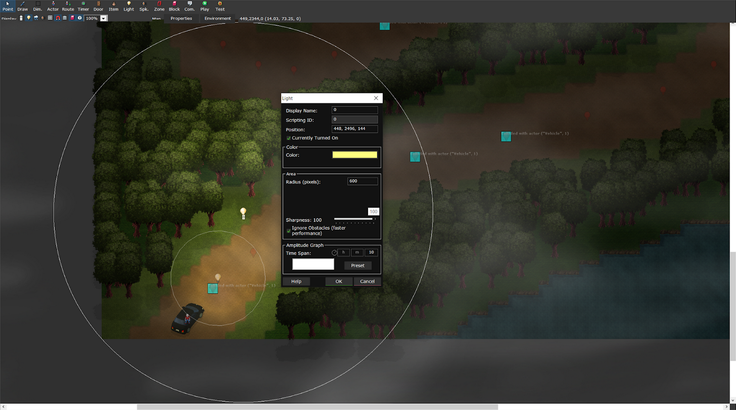Click the vertical scrollbar thumb
Image resolution: width=736 pixels, height=410 pixels.
(x=733, y=306)
